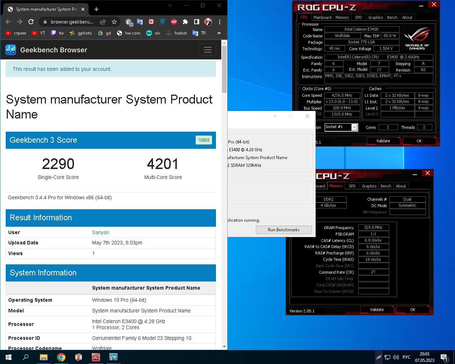The width and height of the screenshot is (455, 364).
Task: Open the olx bookmark
Action: tap(153, 33)
